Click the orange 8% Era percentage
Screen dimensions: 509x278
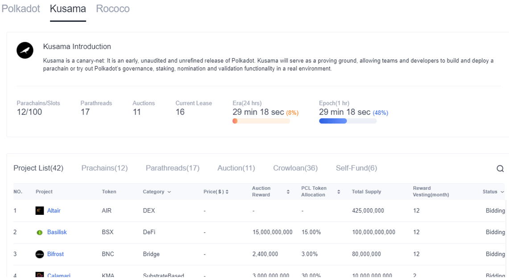coord(292,113)
